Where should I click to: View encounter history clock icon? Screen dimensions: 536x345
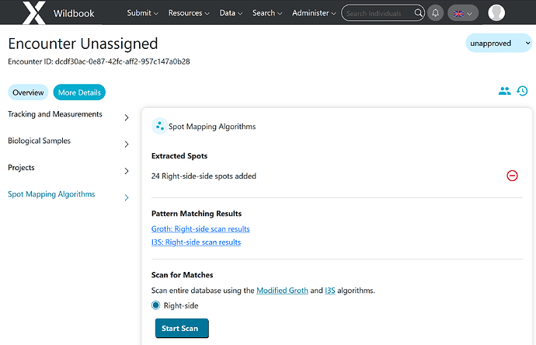(522, 91)
